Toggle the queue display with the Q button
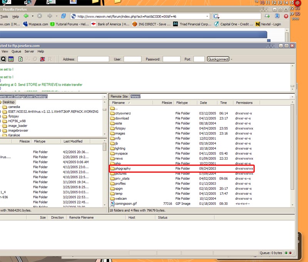 click(x=3, y=59)
